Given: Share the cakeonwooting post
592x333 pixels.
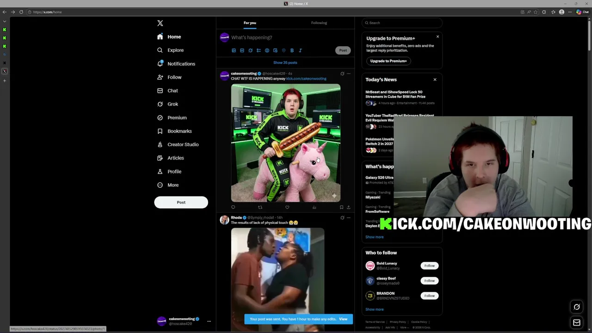Looking at the screenshot, I should pos(348,207).
